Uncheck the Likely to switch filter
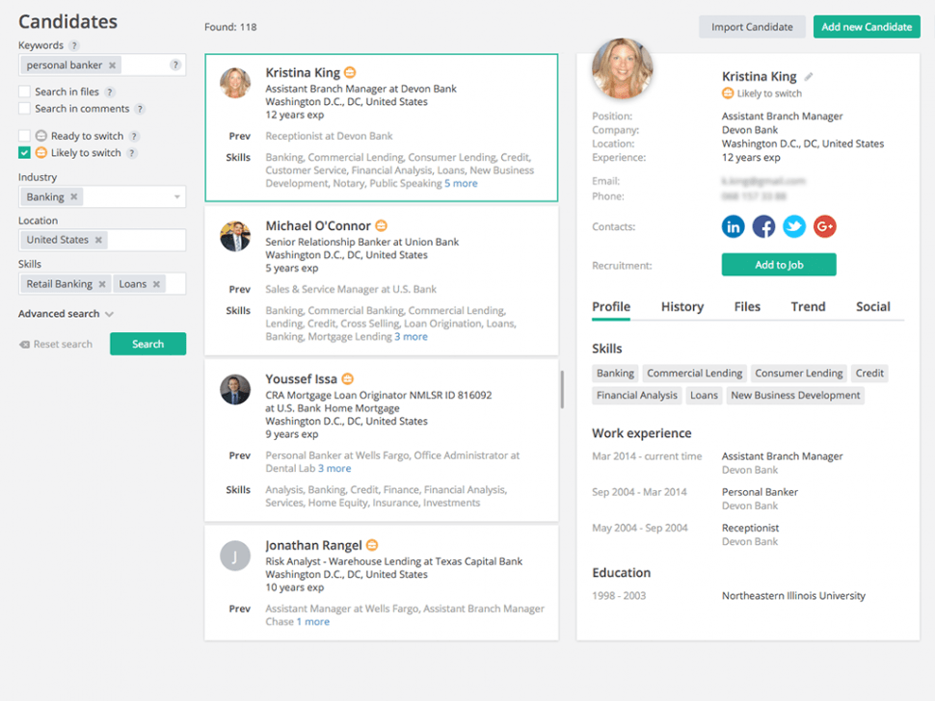The image size is (935, 701). click(x=24, y=152)
